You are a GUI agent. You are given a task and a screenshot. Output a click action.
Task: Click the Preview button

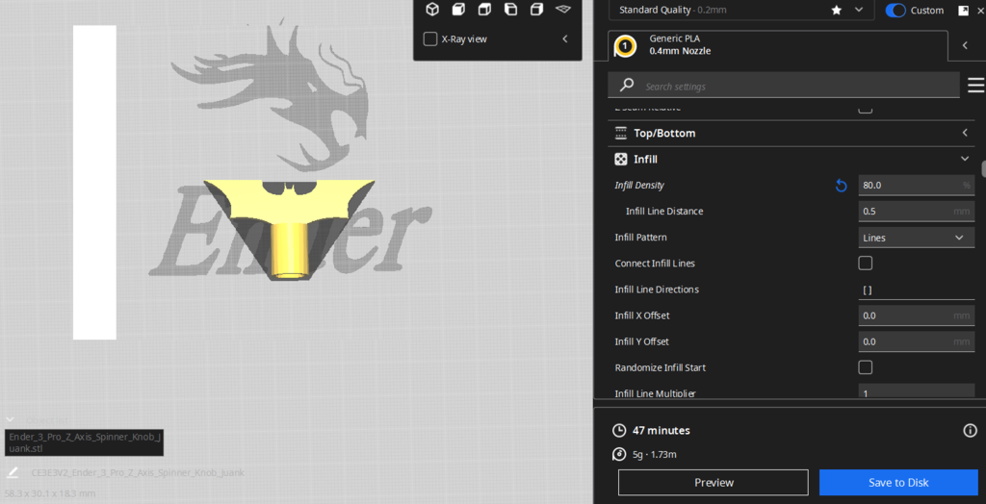(x=714, y=483)
